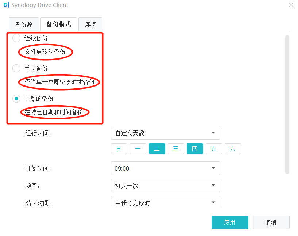Open the 连接 tab
The image size is (298, 236).
coord(90,24)
